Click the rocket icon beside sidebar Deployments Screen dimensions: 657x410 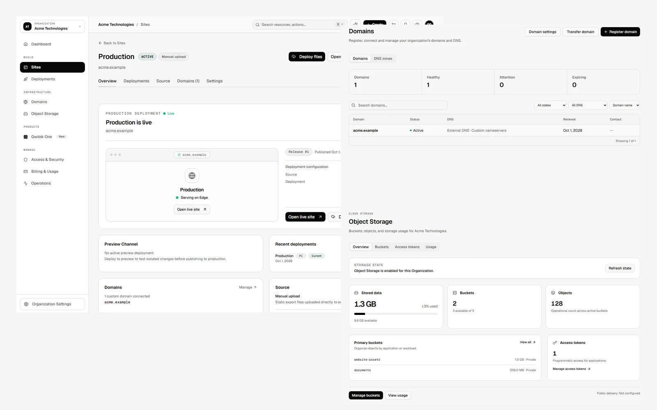(25, 79)
